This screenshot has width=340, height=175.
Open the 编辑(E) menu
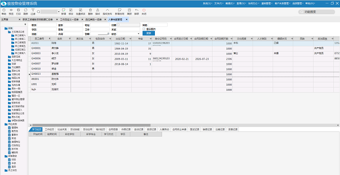[230, 3]
